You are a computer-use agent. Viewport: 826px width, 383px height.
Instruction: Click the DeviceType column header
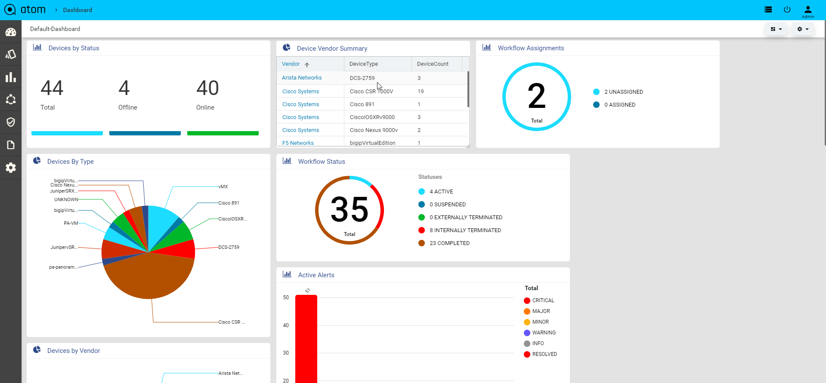coord(364,64)
